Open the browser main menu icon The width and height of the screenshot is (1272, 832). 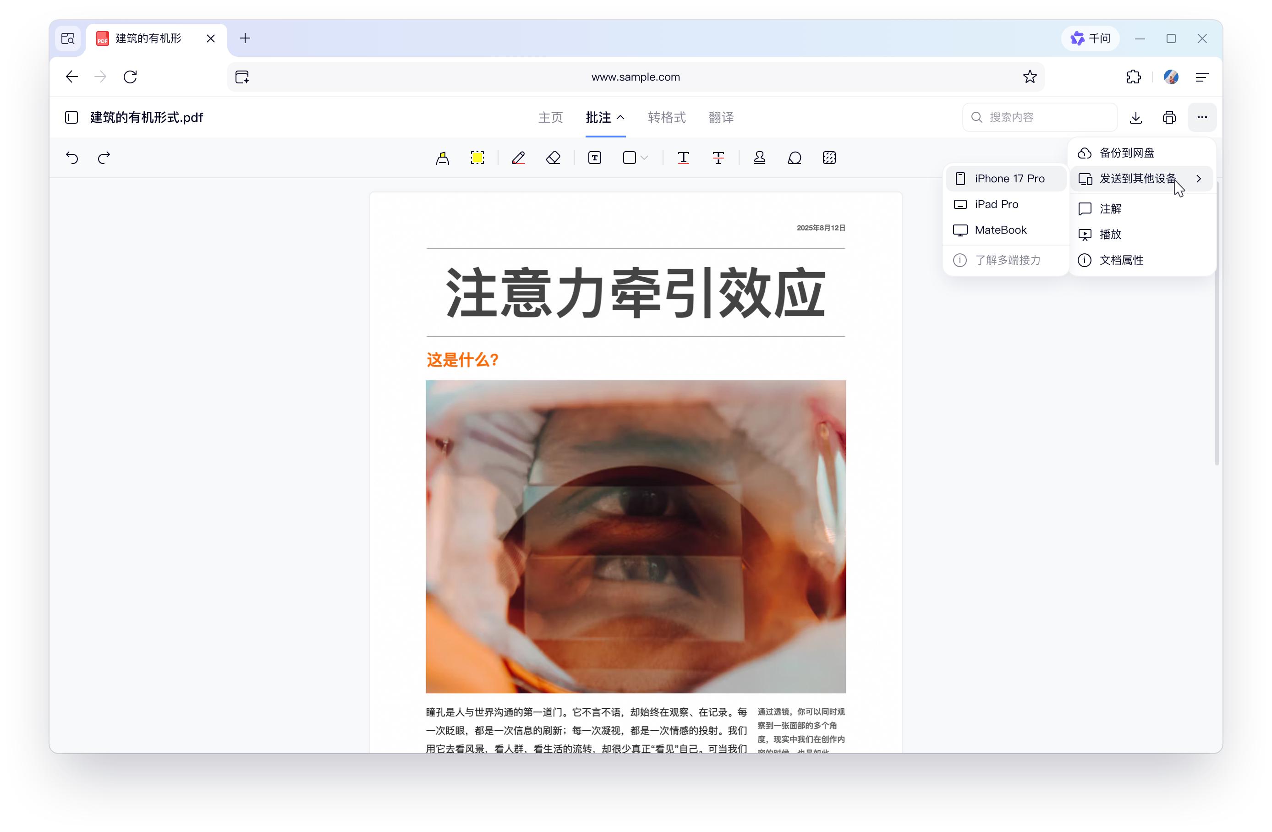point(1202,77)
